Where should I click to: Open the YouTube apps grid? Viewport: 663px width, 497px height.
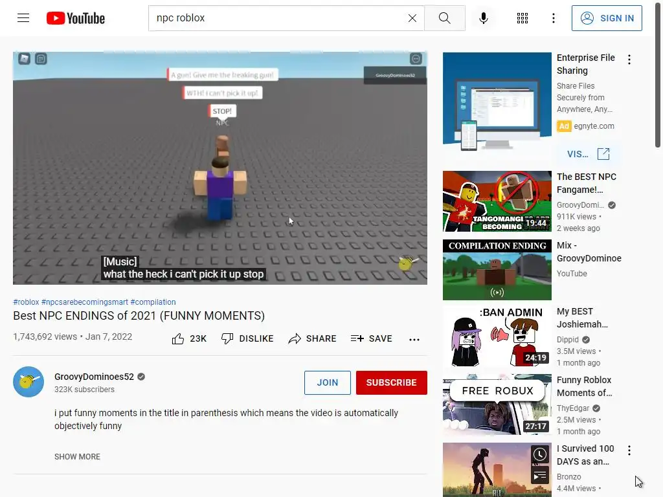(523, 18)
